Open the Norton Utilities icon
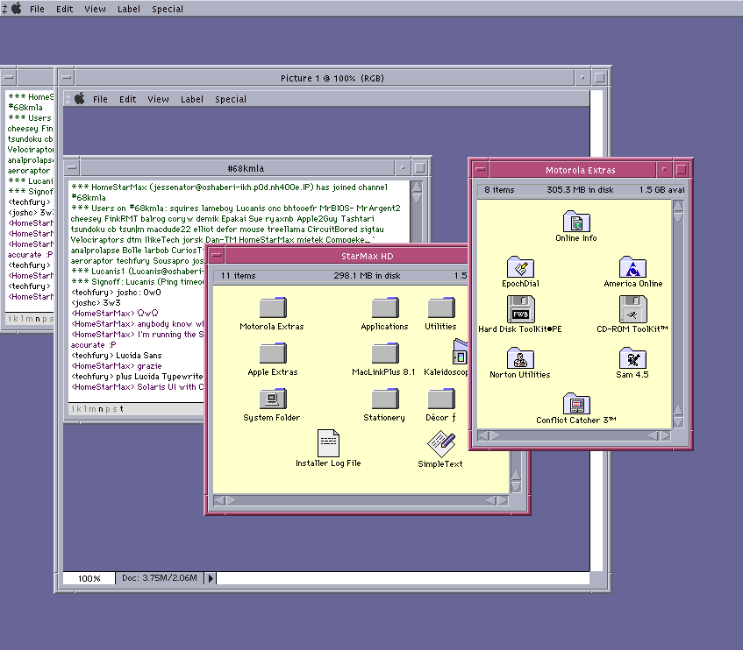 click(x=520, y=358)
